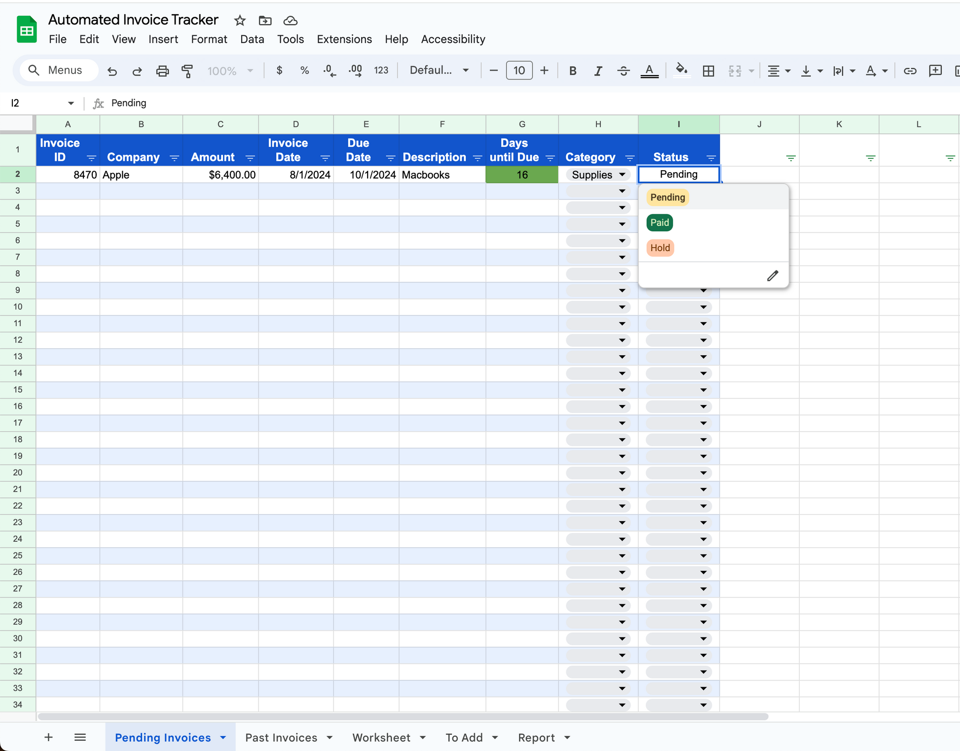Screen dimensions: 960x751
Task: Choose the Hold status option
Action: click(x=660, y=248)
